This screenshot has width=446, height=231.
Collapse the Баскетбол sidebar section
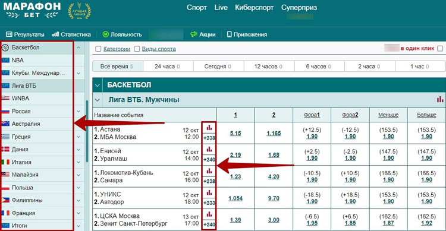click(x=78, y=48)
